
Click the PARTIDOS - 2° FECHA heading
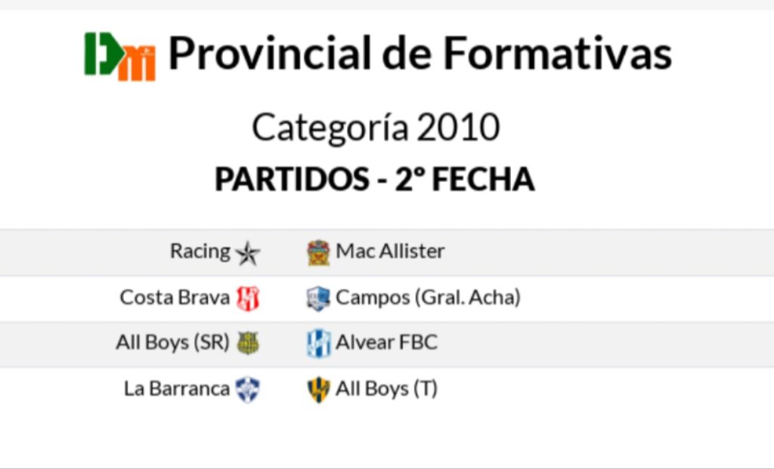(375, 178)
